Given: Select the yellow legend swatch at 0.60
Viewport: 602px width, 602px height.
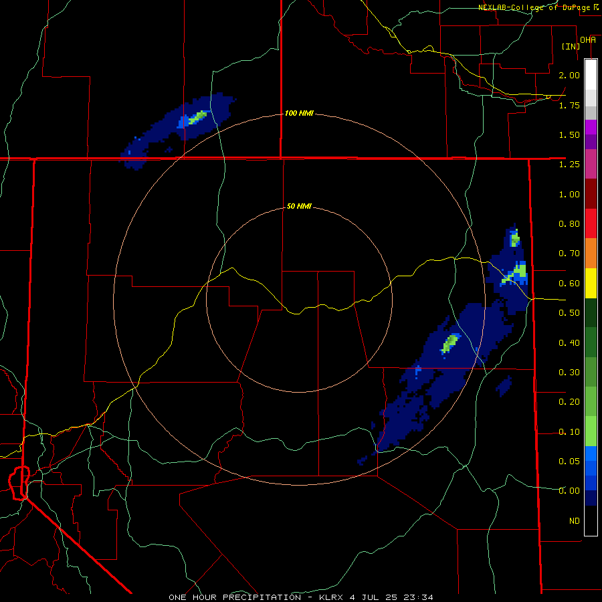Looking at the screenshot, I should [591, 283].
